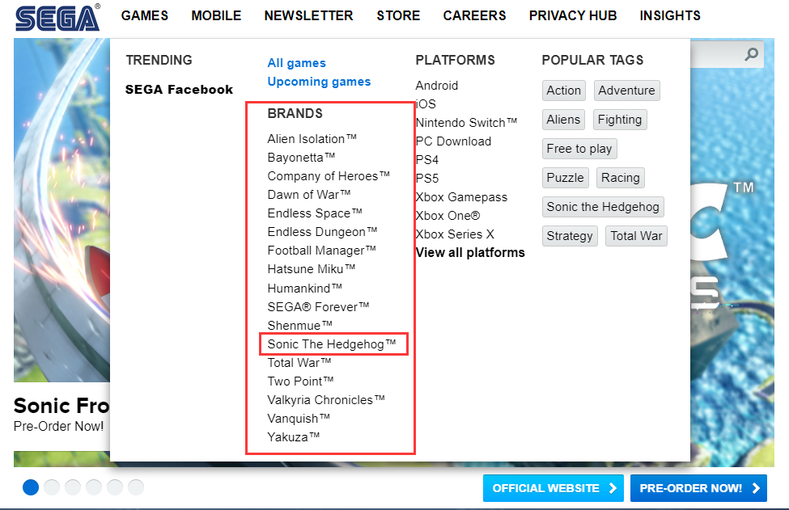789x510 pixels.
Task: Switch to the second carousel slide dot
Action: pos(52,487)
